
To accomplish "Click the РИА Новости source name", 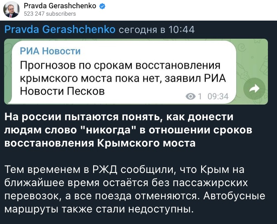I will click(50, 51).
